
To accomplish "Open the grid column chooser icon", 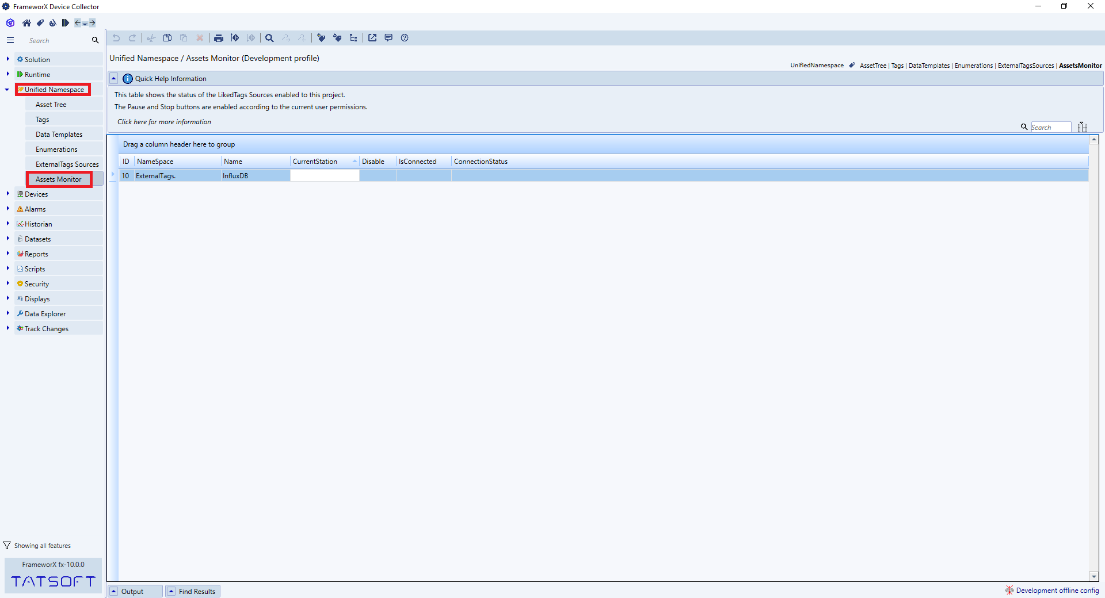I will click(x=1082, y=127).
